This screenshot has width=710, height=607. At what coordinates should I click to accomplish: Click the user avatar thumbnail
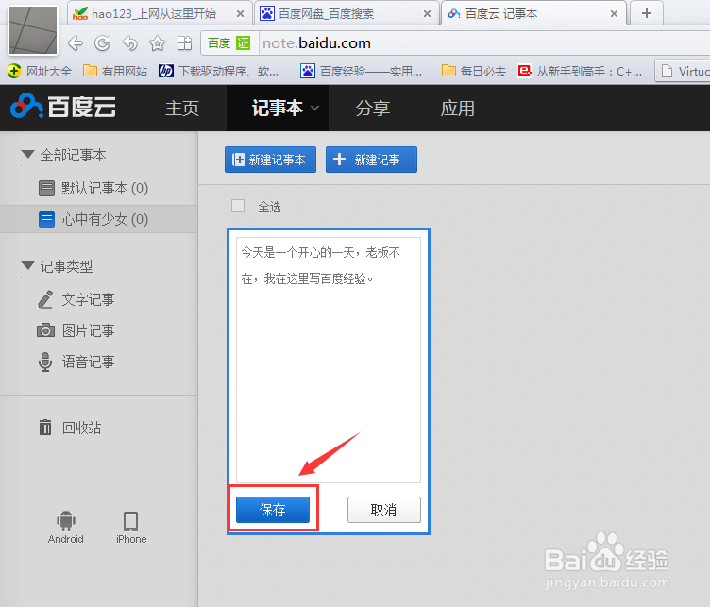pyautogui.click(x=33, y=30)
